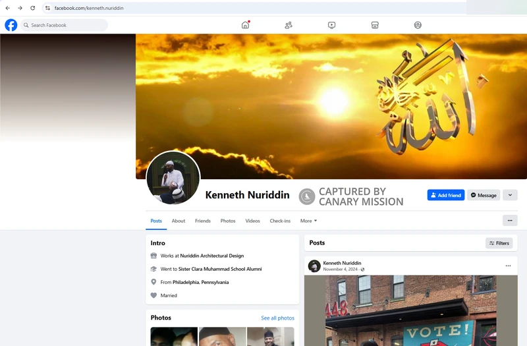Open the Marketplace icon in top navigation
The height and width of the screenshot is (346, 527).
click(x=375, y=25)
